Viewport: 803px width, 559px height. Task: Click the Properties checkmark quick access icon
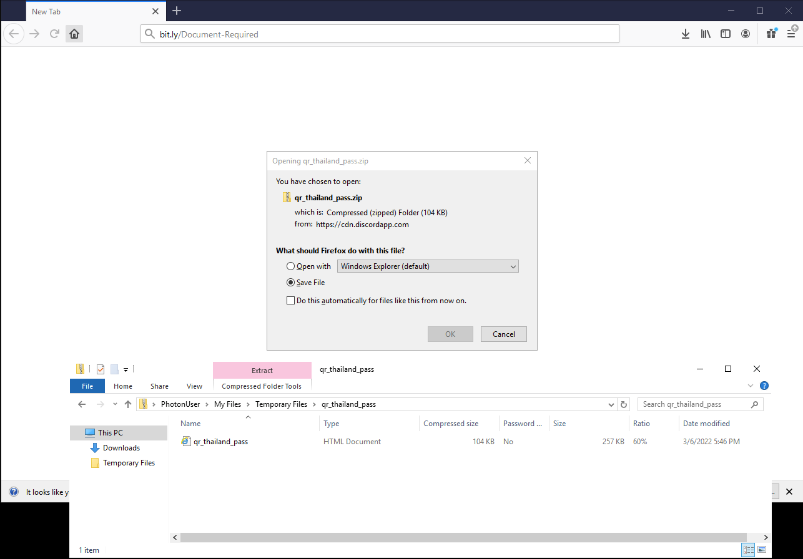pyautogui.click(x=101, y=369)
